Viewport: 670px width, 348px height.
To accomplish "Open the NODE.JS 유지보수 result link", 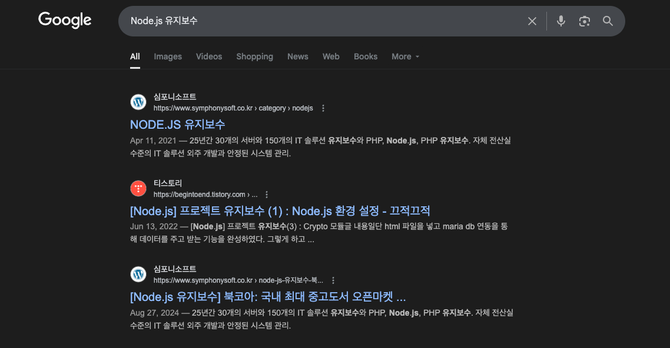I will coord(177,125).
